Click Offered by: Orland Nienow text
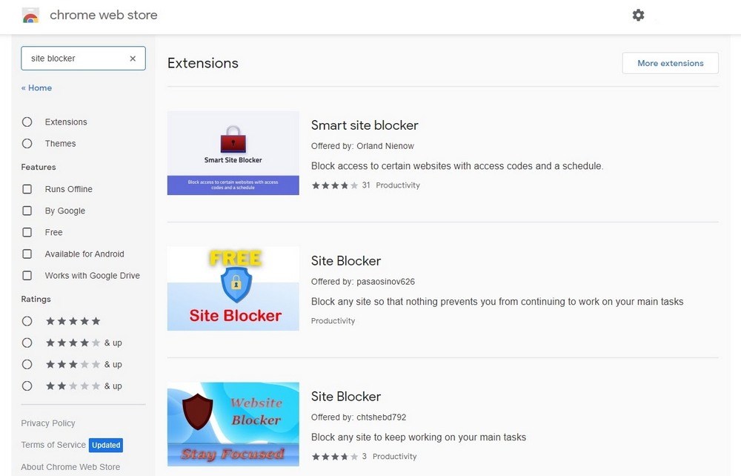Image resolution: width=741 pixels, height=476 pixels. click(x=362, y=146)
